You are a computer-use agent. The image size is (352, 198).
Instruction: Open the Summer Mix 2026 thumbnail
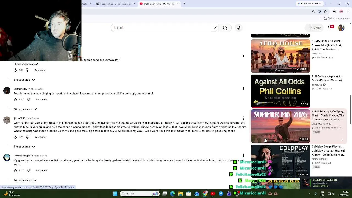(x=280, y=126)
